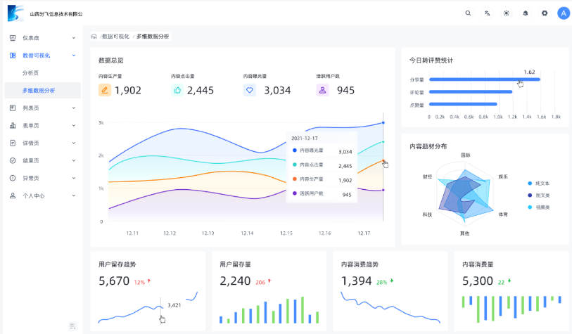Toggle 图文类 legend in radar chart
This screenshot has height=334, width=572.
(x=541, y=195)
